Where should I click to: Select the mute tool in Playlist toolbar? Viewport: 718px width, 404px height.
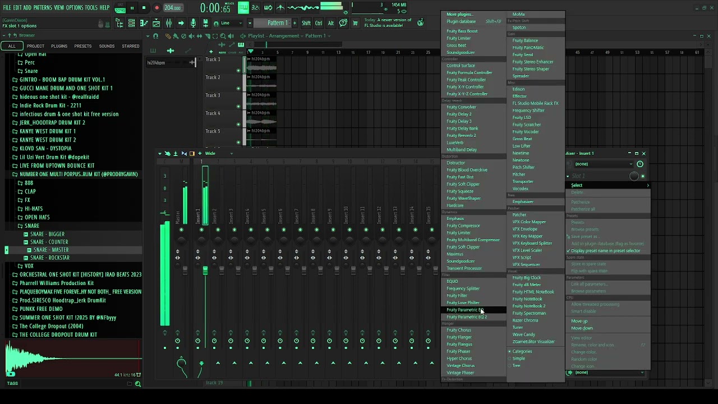[x=191, y=36]
